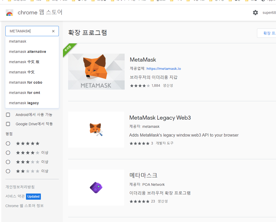Open MetaMask fox thumbnail image
Image resolution: width=276 pixels, height=222 pixels.
point(96,72)
